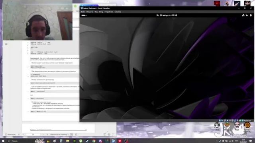Screen dimensions: 255x143
Task: Click the power icon in GNOME top bar
Action: coord(251,15)
